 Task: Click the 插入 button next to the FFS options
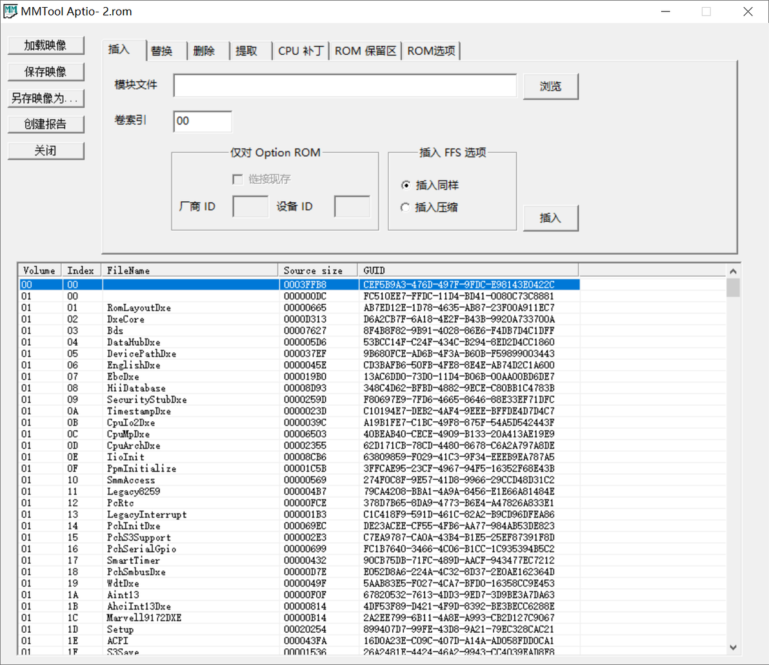(x=551, y=218)
